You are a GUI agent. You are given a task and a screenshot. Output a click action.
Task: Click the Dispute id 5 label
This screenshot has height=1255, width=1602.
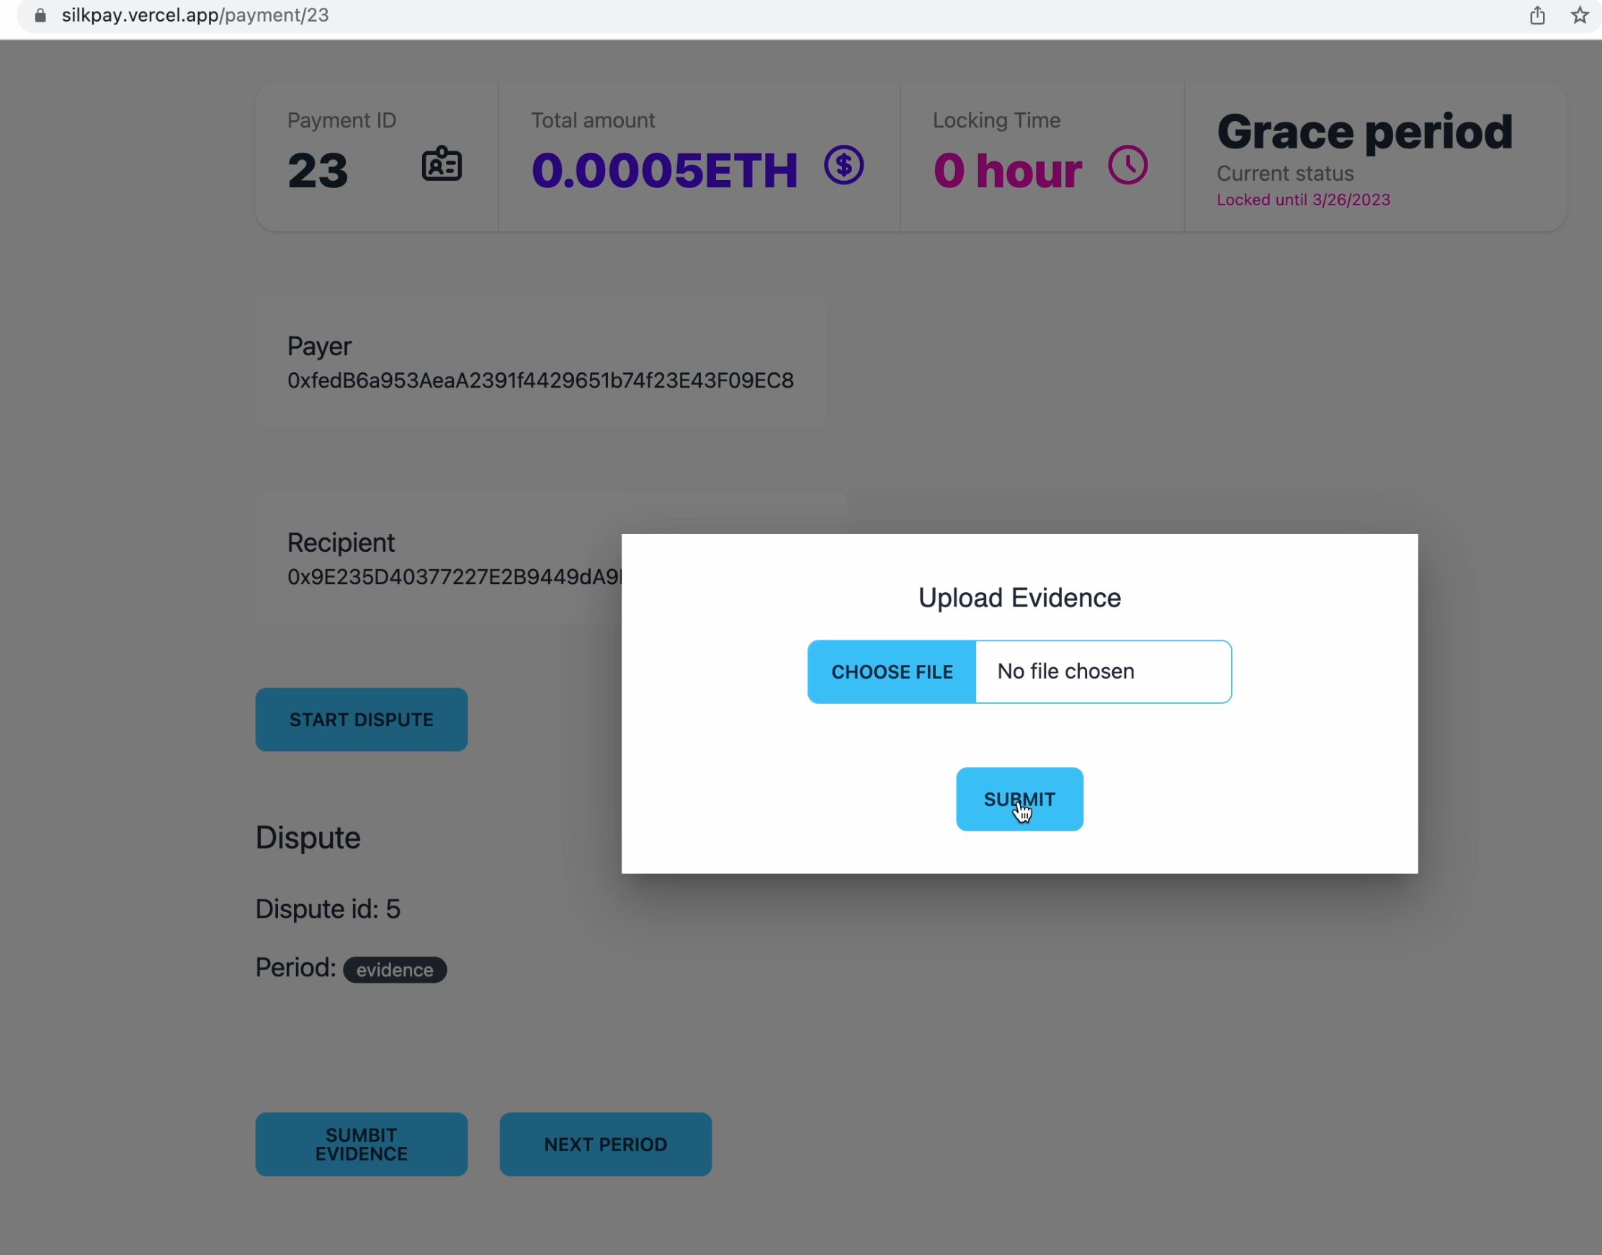click(328, 909)
